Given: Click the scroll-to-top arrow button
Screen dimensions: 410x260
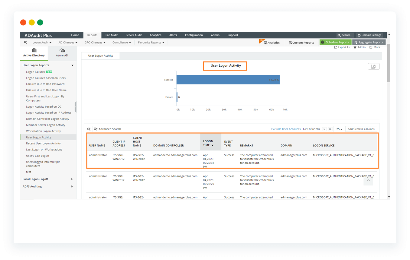Looking at the screenshot, I should click(368, 181).
